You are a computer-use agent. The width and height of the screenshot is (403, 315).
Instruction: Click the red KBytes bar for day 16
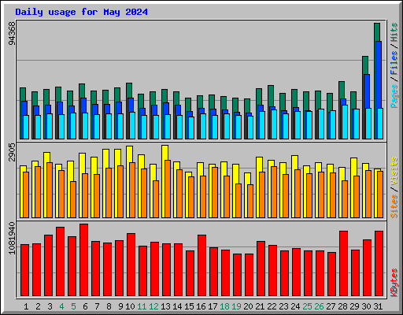(x=201, y=265)
